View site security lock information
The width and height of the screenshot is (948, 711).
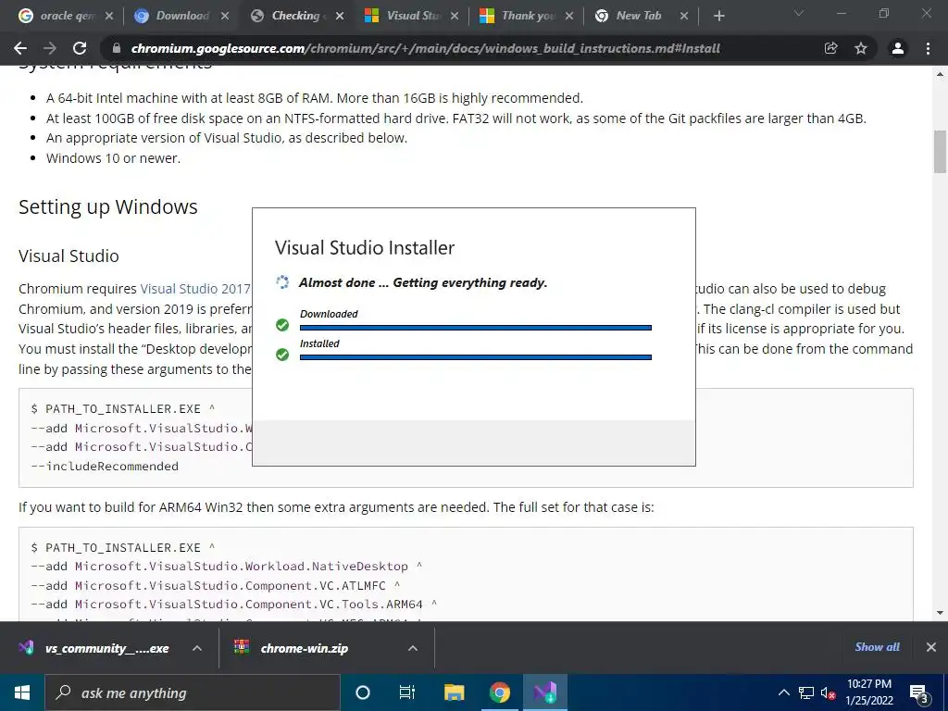click(x=117, y=48)
